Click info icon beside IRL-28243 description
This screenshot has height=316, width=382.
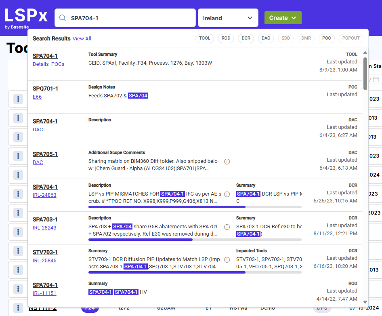coord(227,227)
